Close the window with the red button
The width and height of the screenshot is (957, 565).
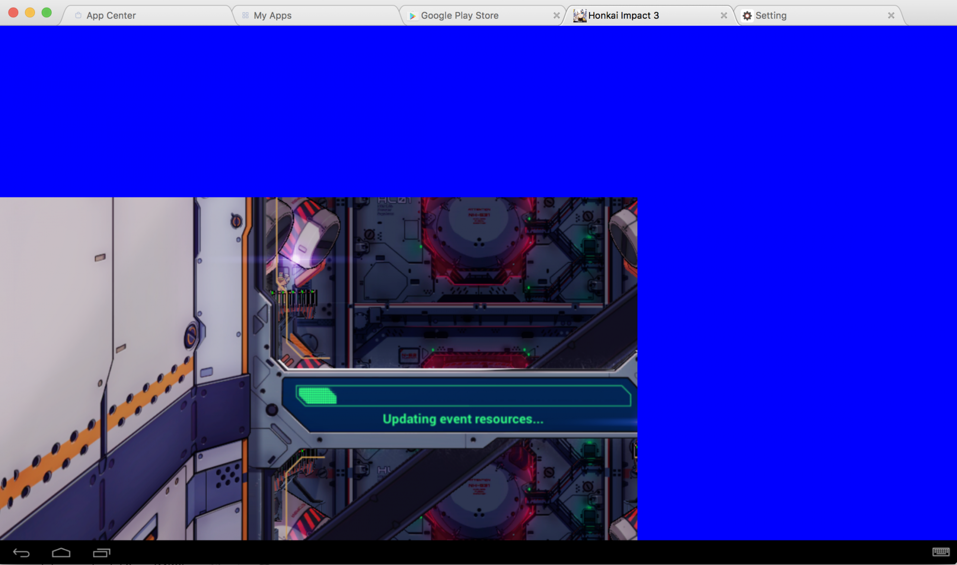[13, 13]
